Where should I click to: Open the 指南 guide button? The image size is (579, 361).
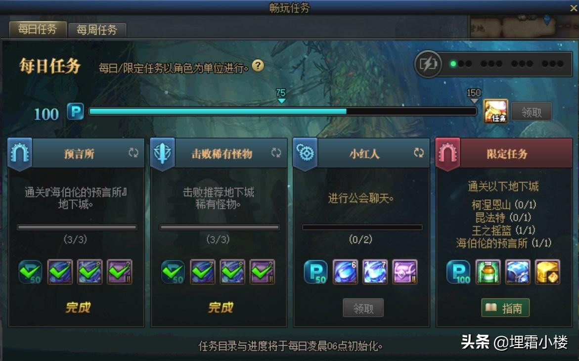click(x=505, y=308)
